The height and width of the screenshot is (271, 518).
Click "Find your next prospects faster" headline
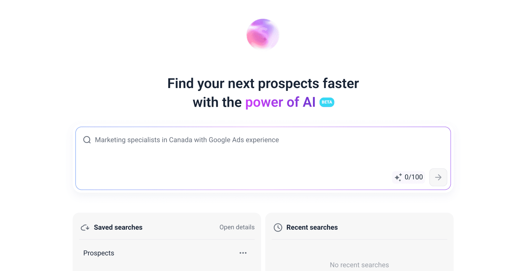tap(263, 83)
